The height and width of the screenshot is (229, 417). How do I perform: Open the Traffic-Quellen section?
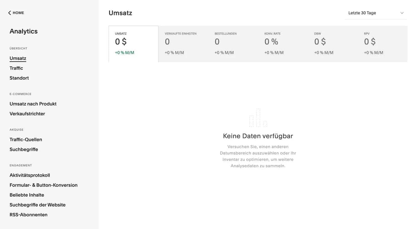tap(26, 139)
